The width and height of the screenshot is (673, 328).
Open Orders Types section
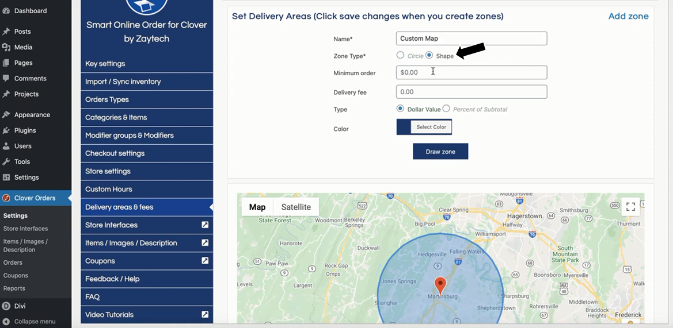click(x=147, y=99)
